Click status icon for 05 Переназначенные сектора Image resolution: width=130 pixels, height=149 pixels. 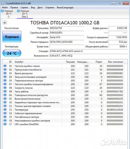(5, 81)
